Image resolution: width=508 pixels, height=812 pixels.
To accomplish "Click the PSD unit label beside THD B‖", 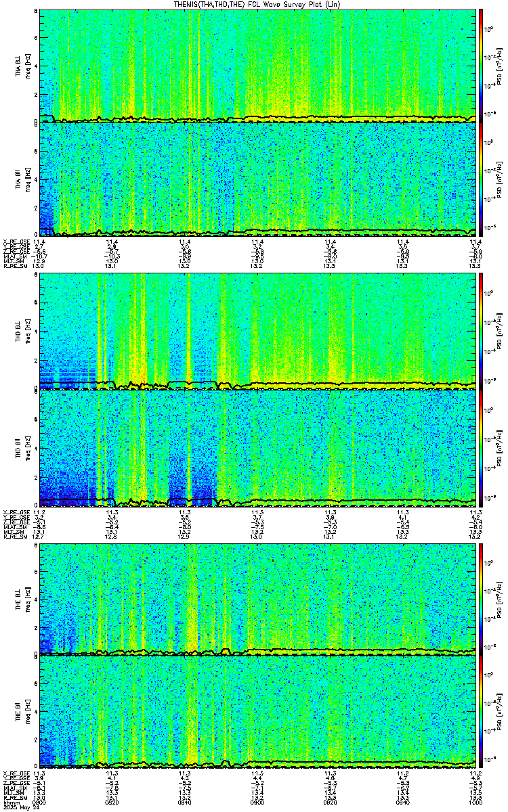I will 499,448.
